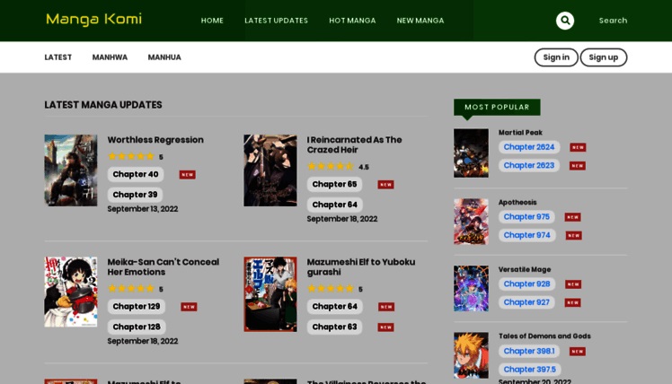Open I Reincarnated As The Crazed Heir title
672x384 pixels.
click(355, 144)
